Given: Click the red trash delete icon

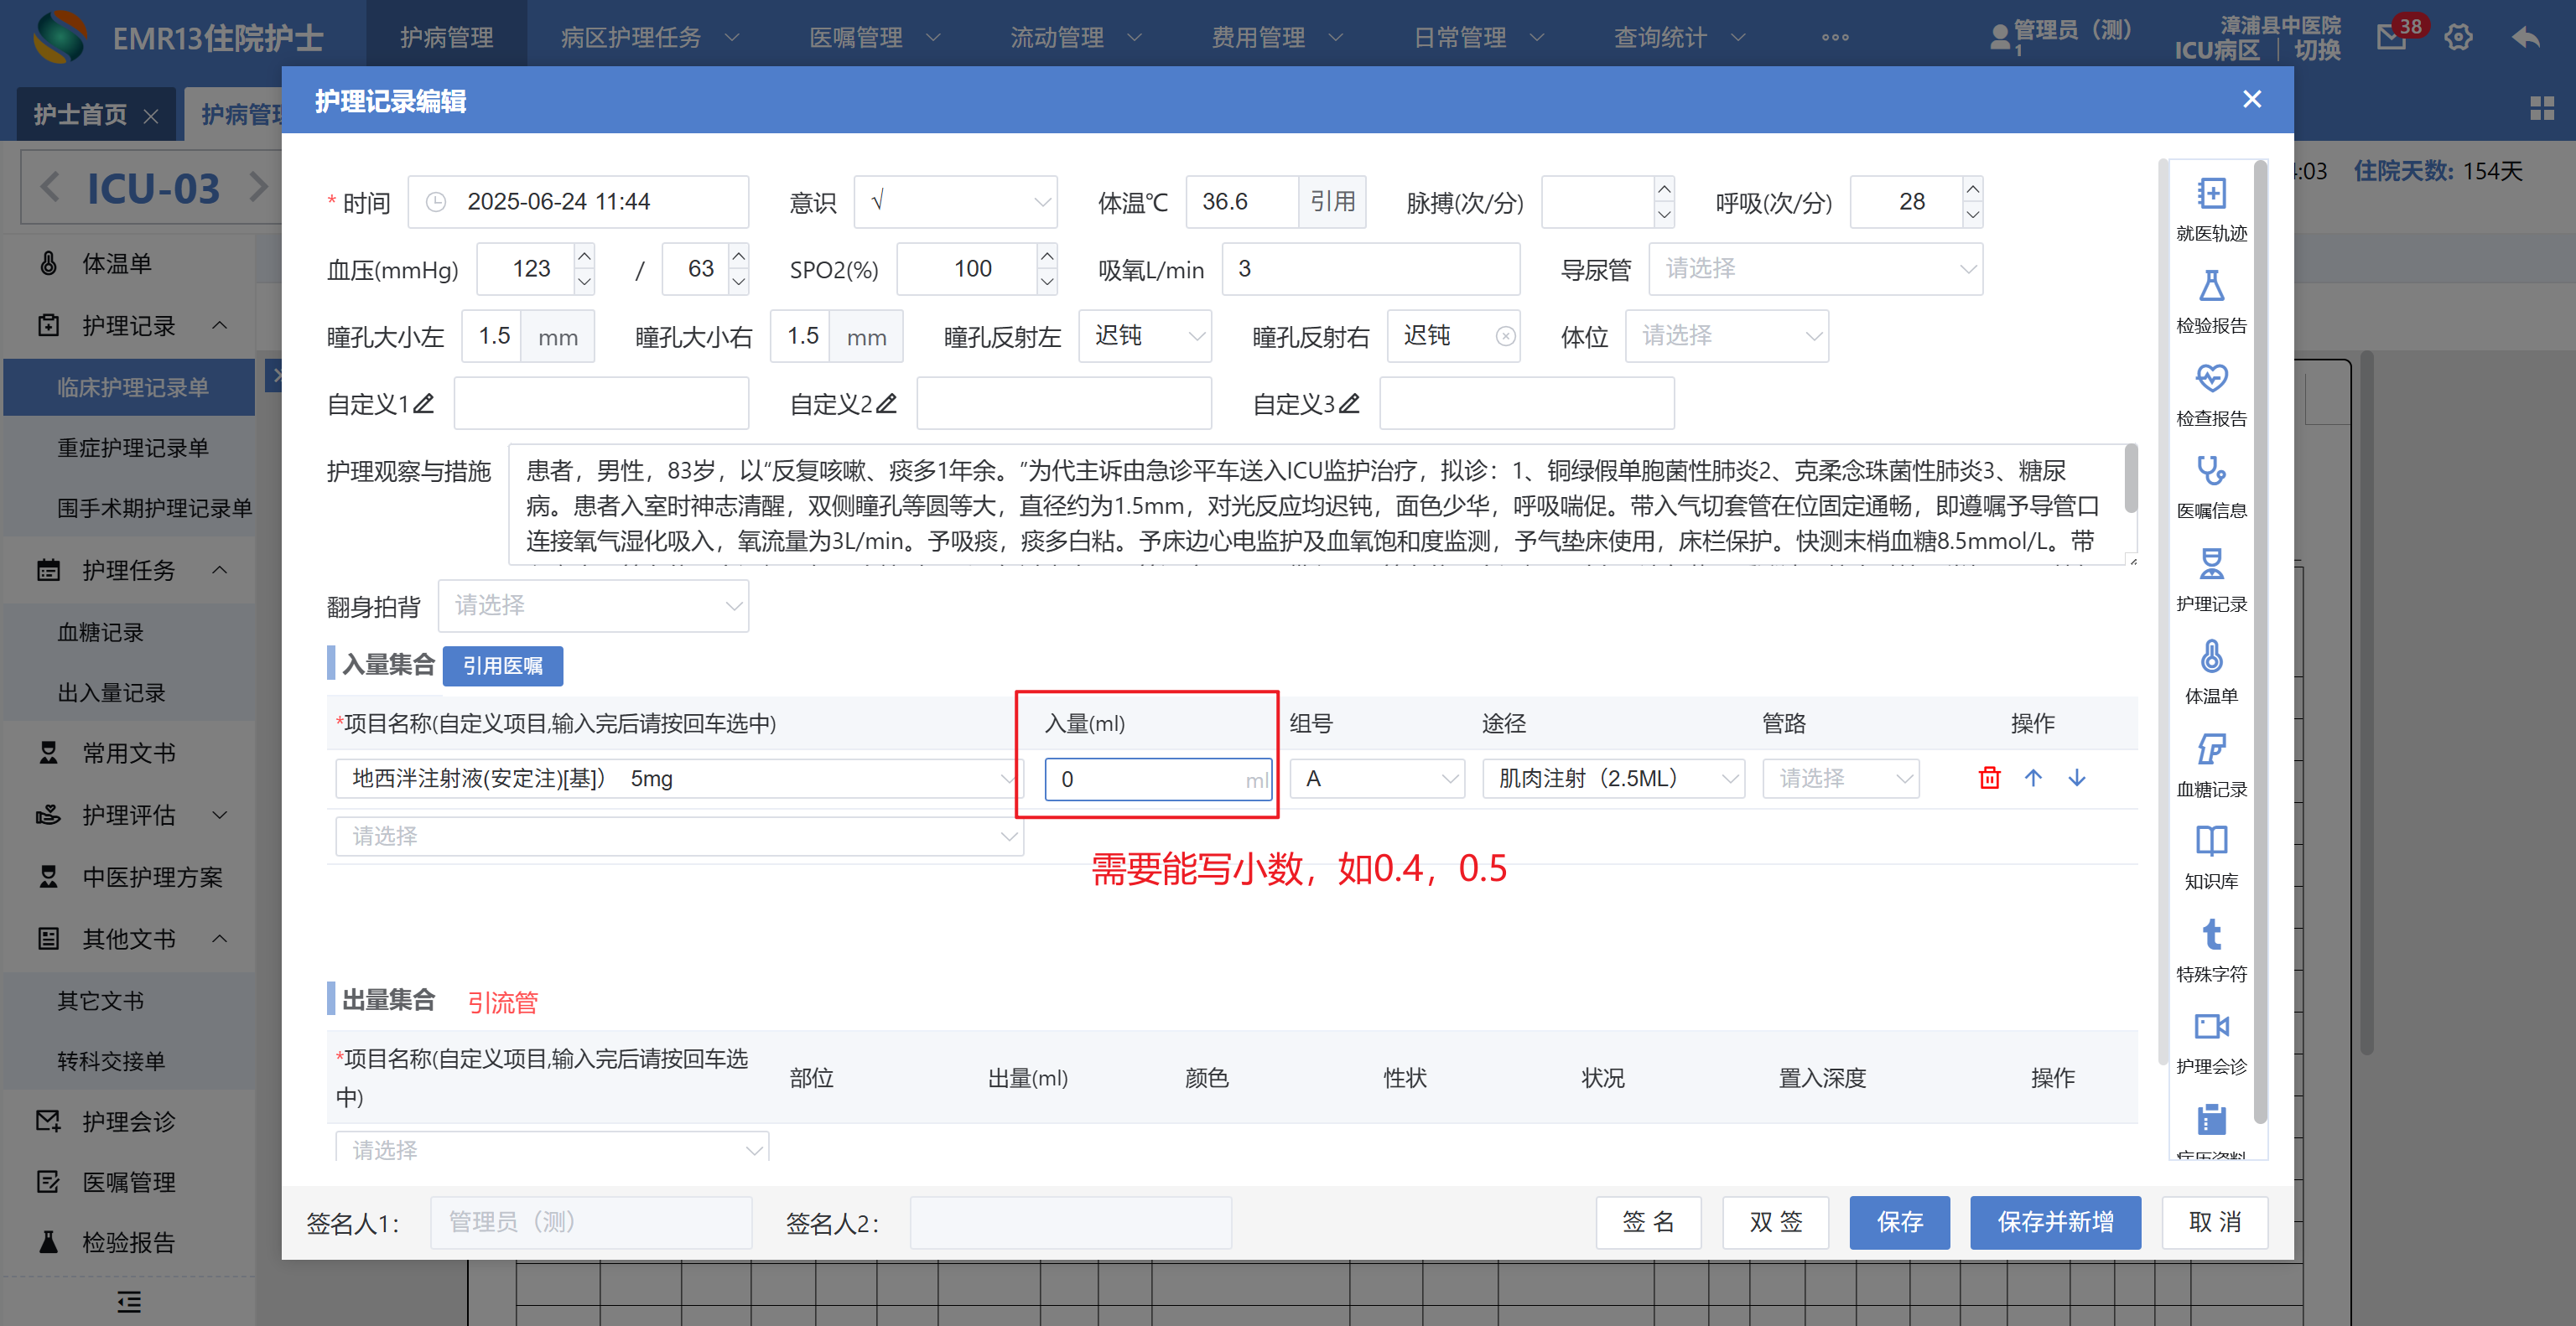Looking at the screenshot, I should pos(1989,778).
